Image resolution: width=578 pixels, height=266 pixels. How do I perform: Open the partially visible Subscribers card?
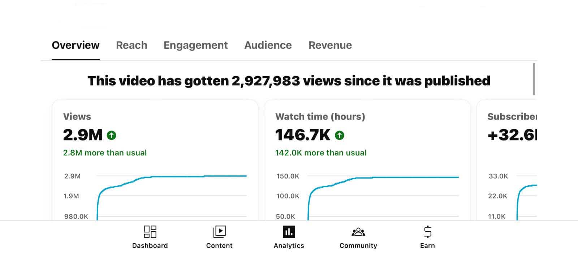(x=512, y=116)
